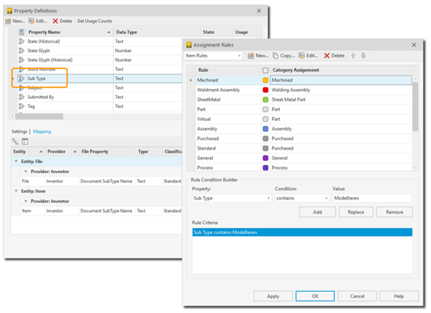Image resolution: width=431 pixels, height=313 pixels.
Task: Open the Mapping tab
Action: [42, 131]
